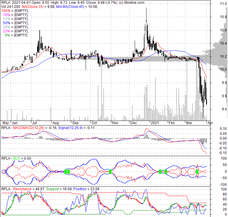Select the 100% Fibonacci level label
228x217 pixels.
(x=15, y=10)
